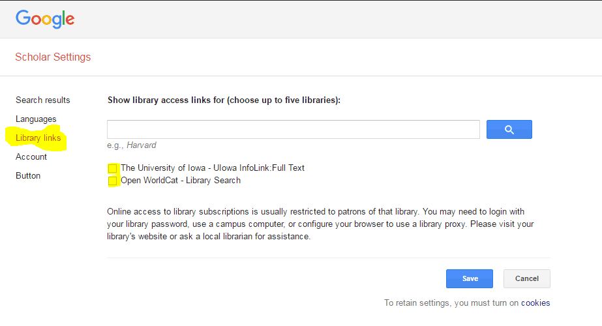This screenshot has width=602, height=326.
Task: Select Library links in the sidebar
Action: (x=38, y=138)
